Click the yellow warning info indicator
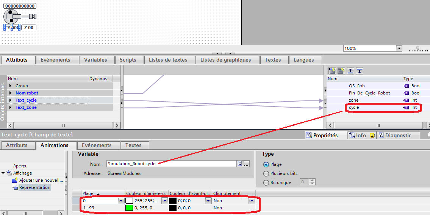The width and height of the screenshot is (430, 215). pyautogui.click(x=372, y=135)
